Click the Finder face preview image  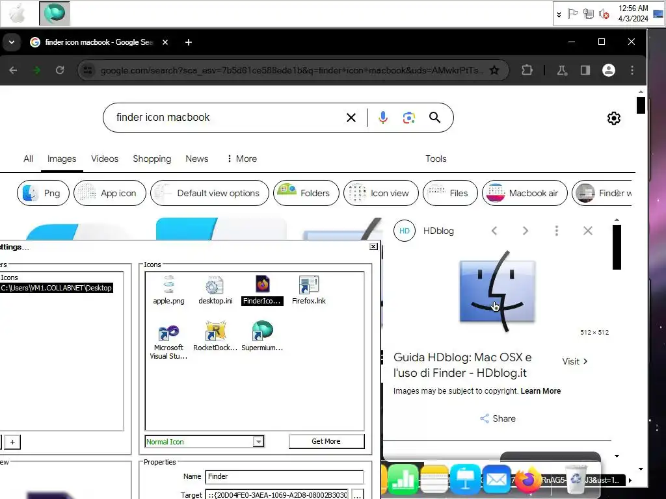tap(498, 292)
